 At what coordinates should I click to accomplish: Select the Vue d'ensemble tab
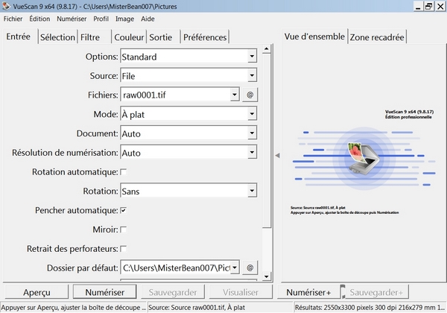click(314, 37)
